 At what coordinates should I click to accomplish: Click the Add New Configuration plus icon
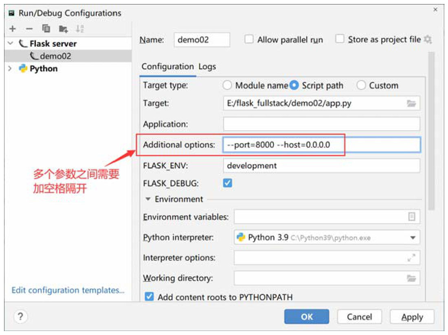(13, 29)
